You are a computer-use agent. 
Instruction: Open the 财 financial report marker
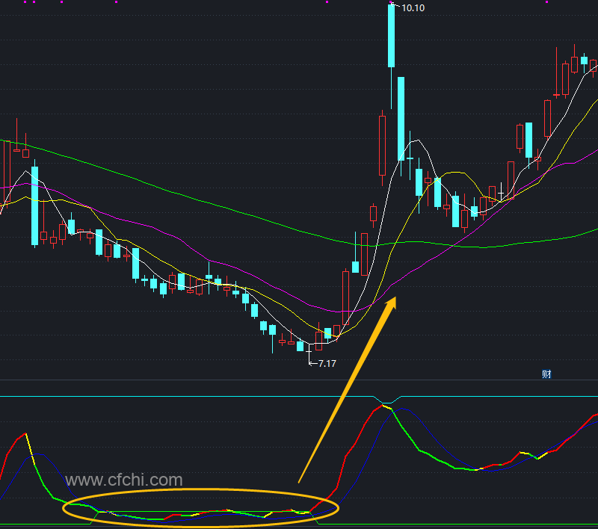click(x=546, y=374)
